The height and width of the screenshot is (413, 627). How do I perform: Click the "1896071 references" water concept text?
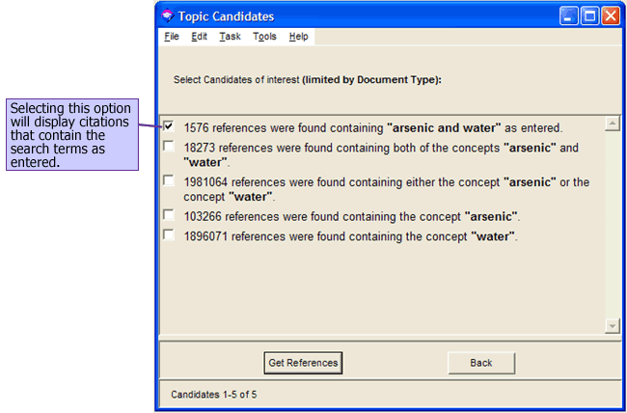coord(351,236)
